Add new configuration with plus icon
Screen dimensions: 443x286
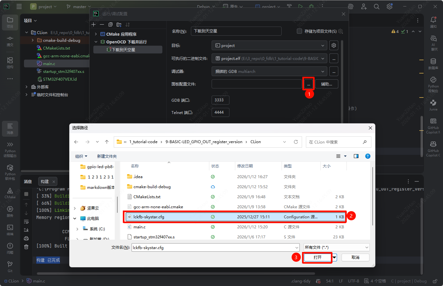tap(94, 25)
